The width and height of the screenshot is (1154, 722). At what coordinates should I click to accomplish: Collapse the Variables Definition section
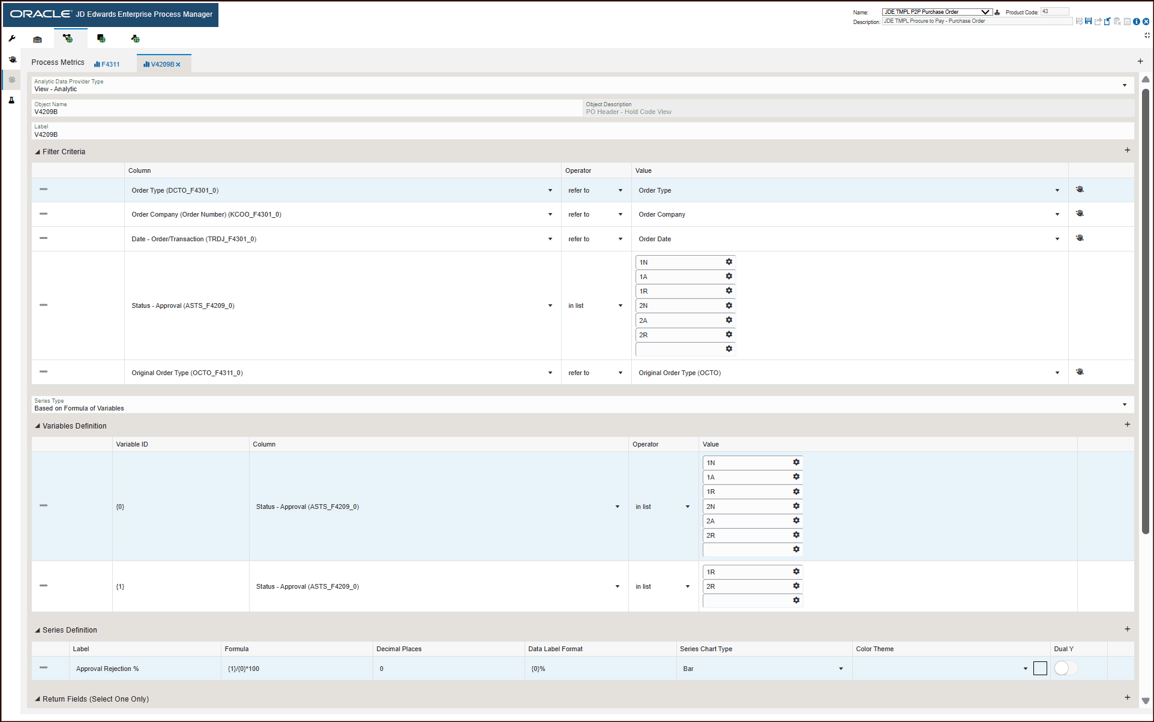38,426
